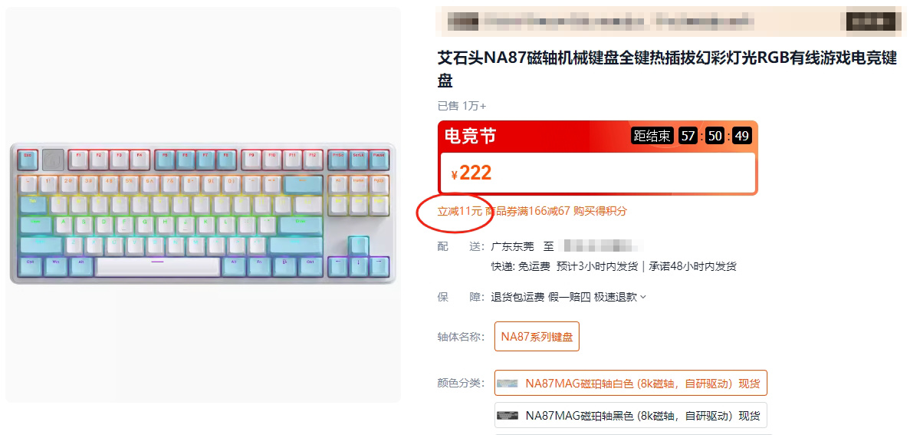The image size is (910, 435).
Task: Click the blurred shop banner at top
Action: 670,21
